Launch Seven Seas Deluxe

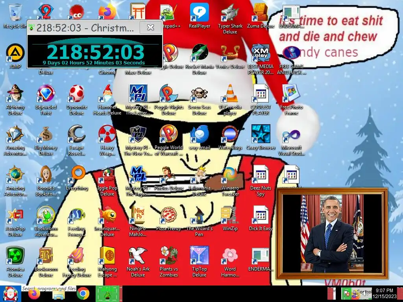(200, 100)
